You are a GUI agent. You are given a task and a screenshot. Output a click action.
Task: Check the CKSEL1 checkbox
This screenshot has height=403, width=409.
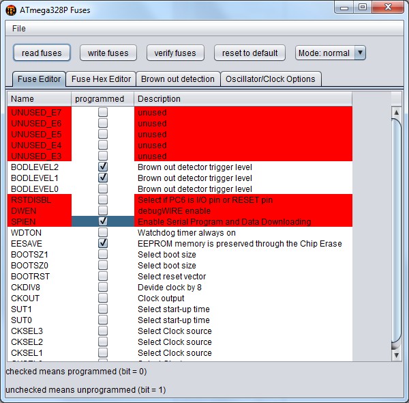pyautogui.click(x=103, y=352)
